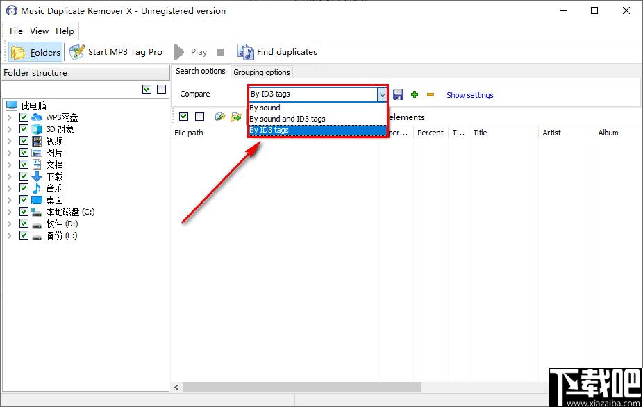Select By sound in dropdown list
Screen dimensions: 643x407
[x=318, y=108]
